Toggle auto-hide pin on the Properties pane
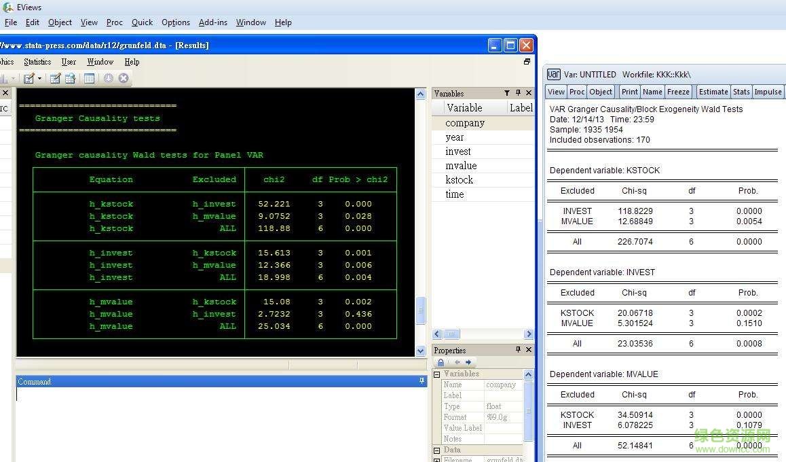Image resolution: width=786 pixels, height=462 pixels. [x=518, y=349]
